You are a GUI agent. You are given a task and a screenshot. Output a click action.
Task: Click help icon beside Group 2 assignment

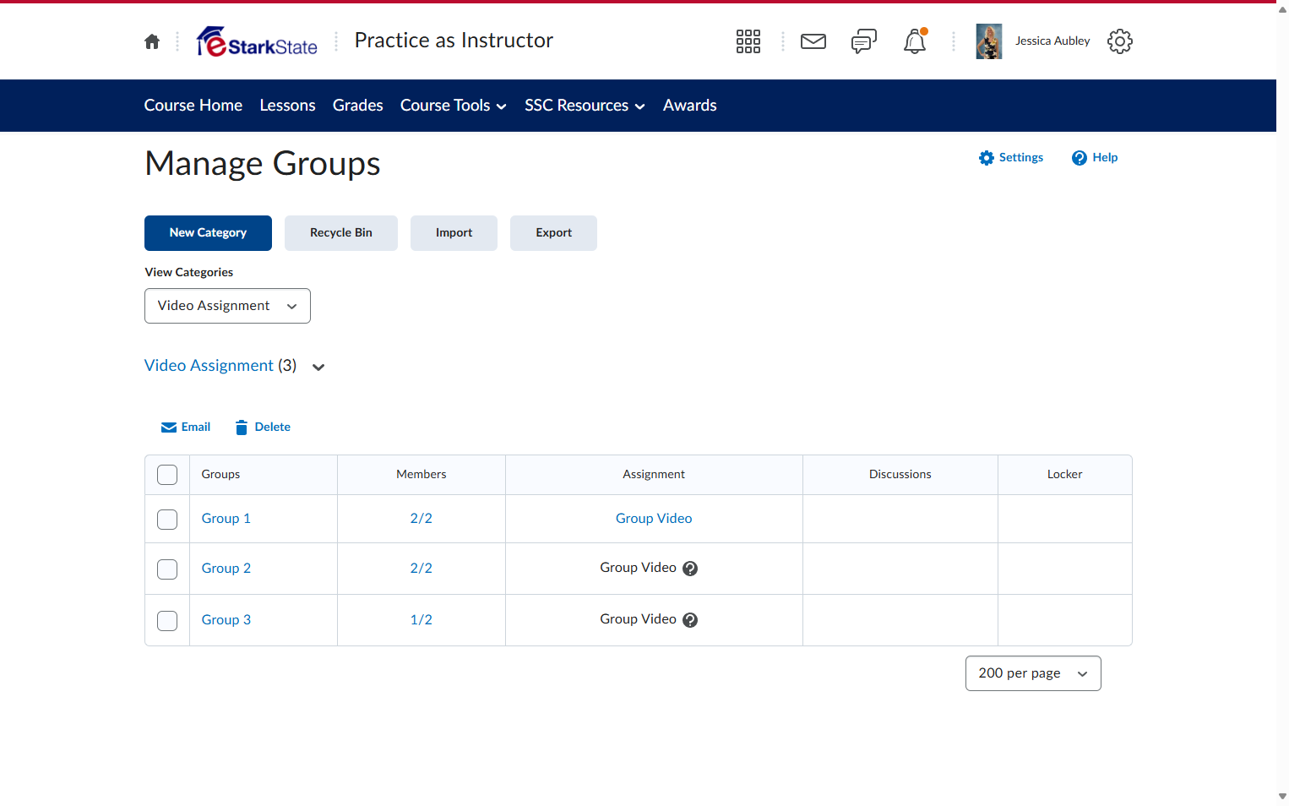point(690,569)
